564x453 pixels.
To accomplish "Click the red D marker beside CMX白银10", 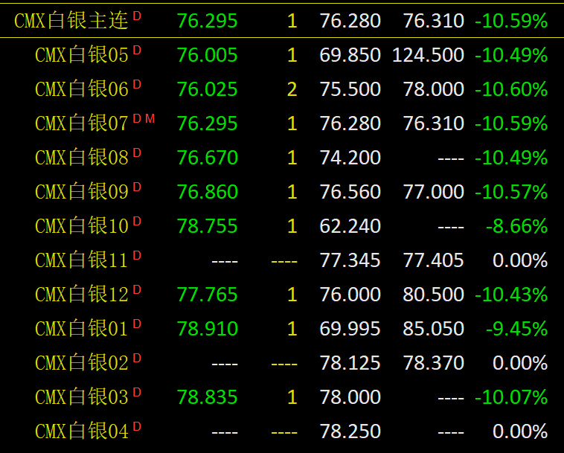I will point(137,221).
